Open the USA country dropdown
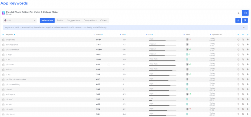This screenshot has width=251, height=117. [20, 20]
